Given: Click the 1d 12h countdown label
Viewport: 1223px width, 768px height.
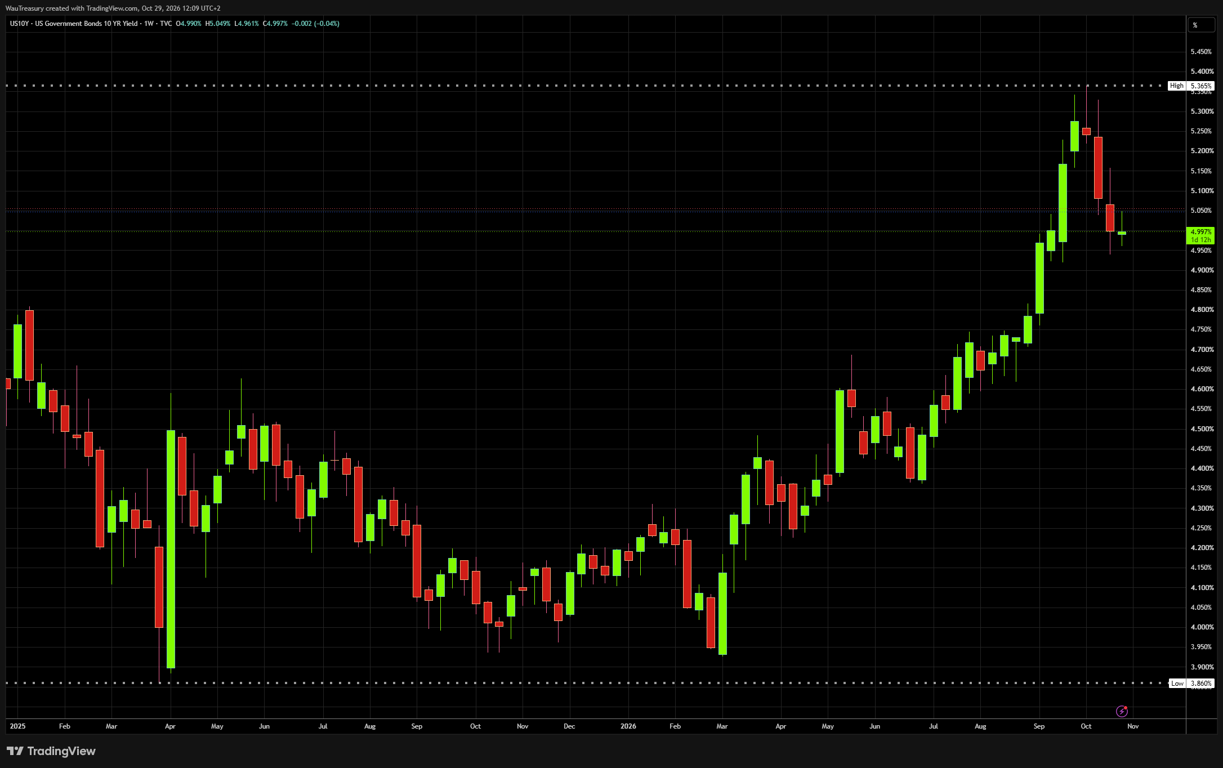Looking at the screenshot, I should [x=1200, y=240].
